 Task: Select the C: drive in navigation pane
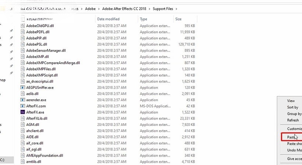(7, 160)
